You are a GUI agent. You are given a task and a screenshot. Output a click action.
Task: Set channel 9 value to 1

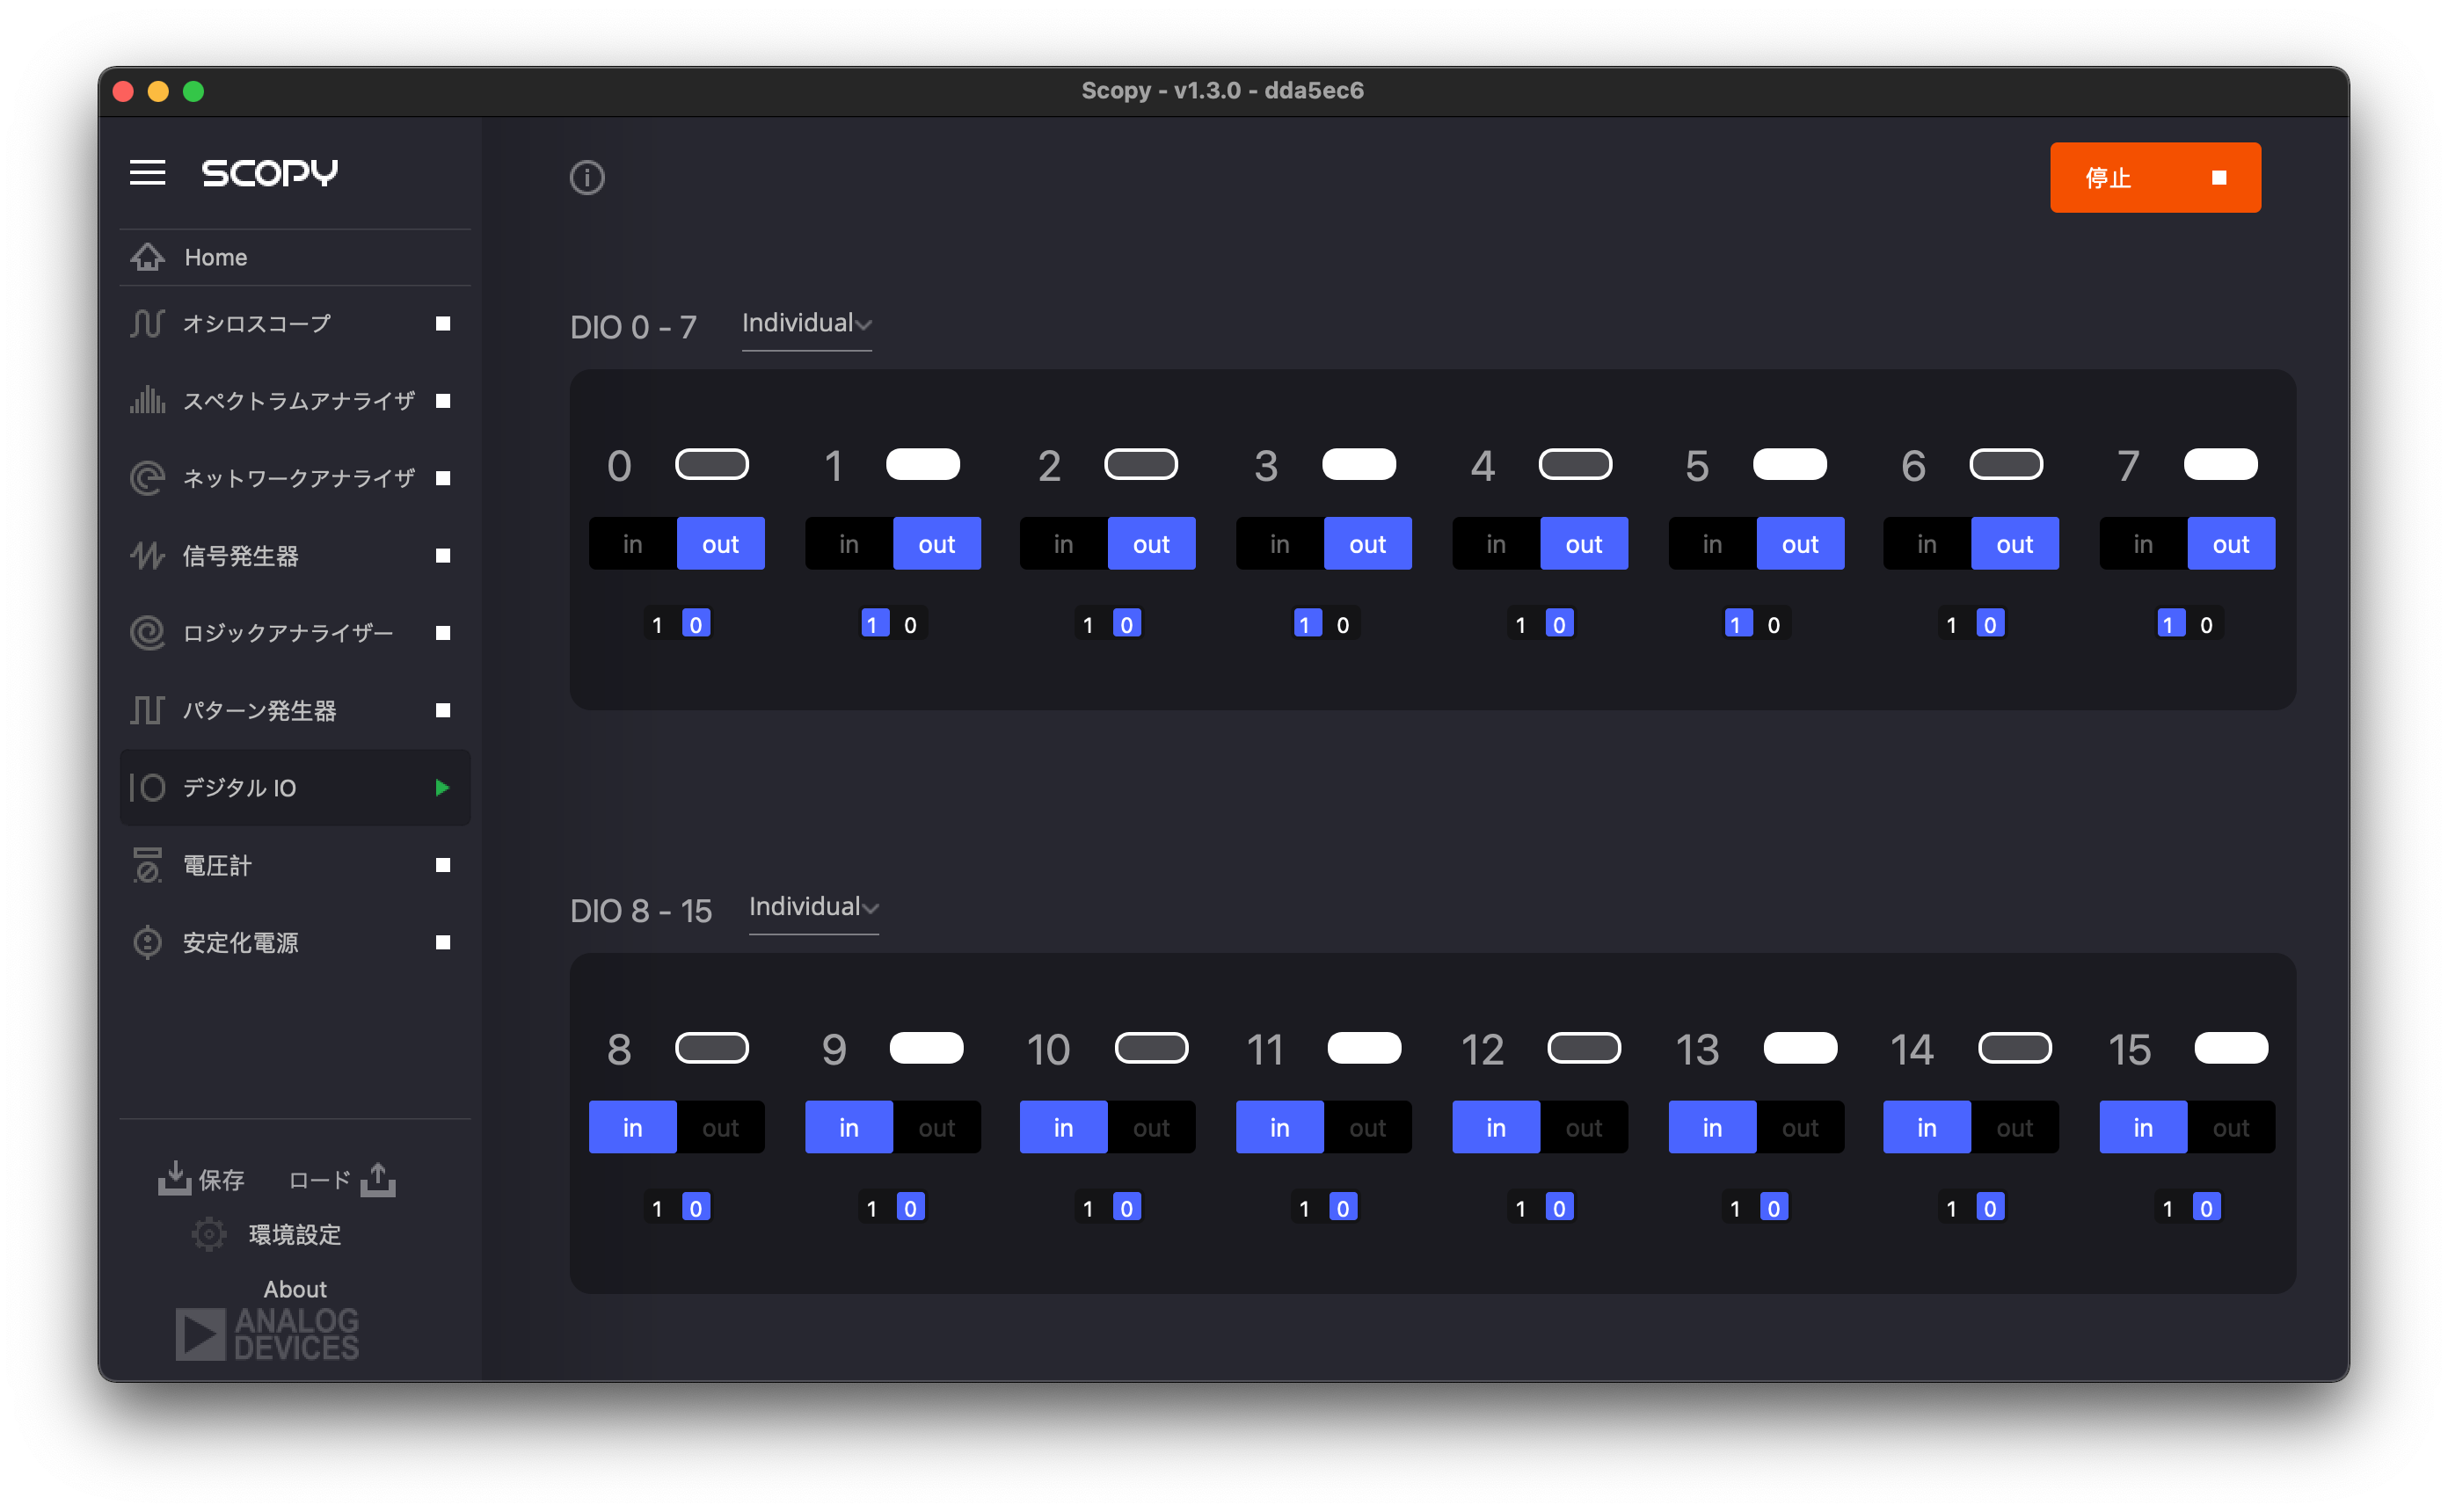[872, 1208]
